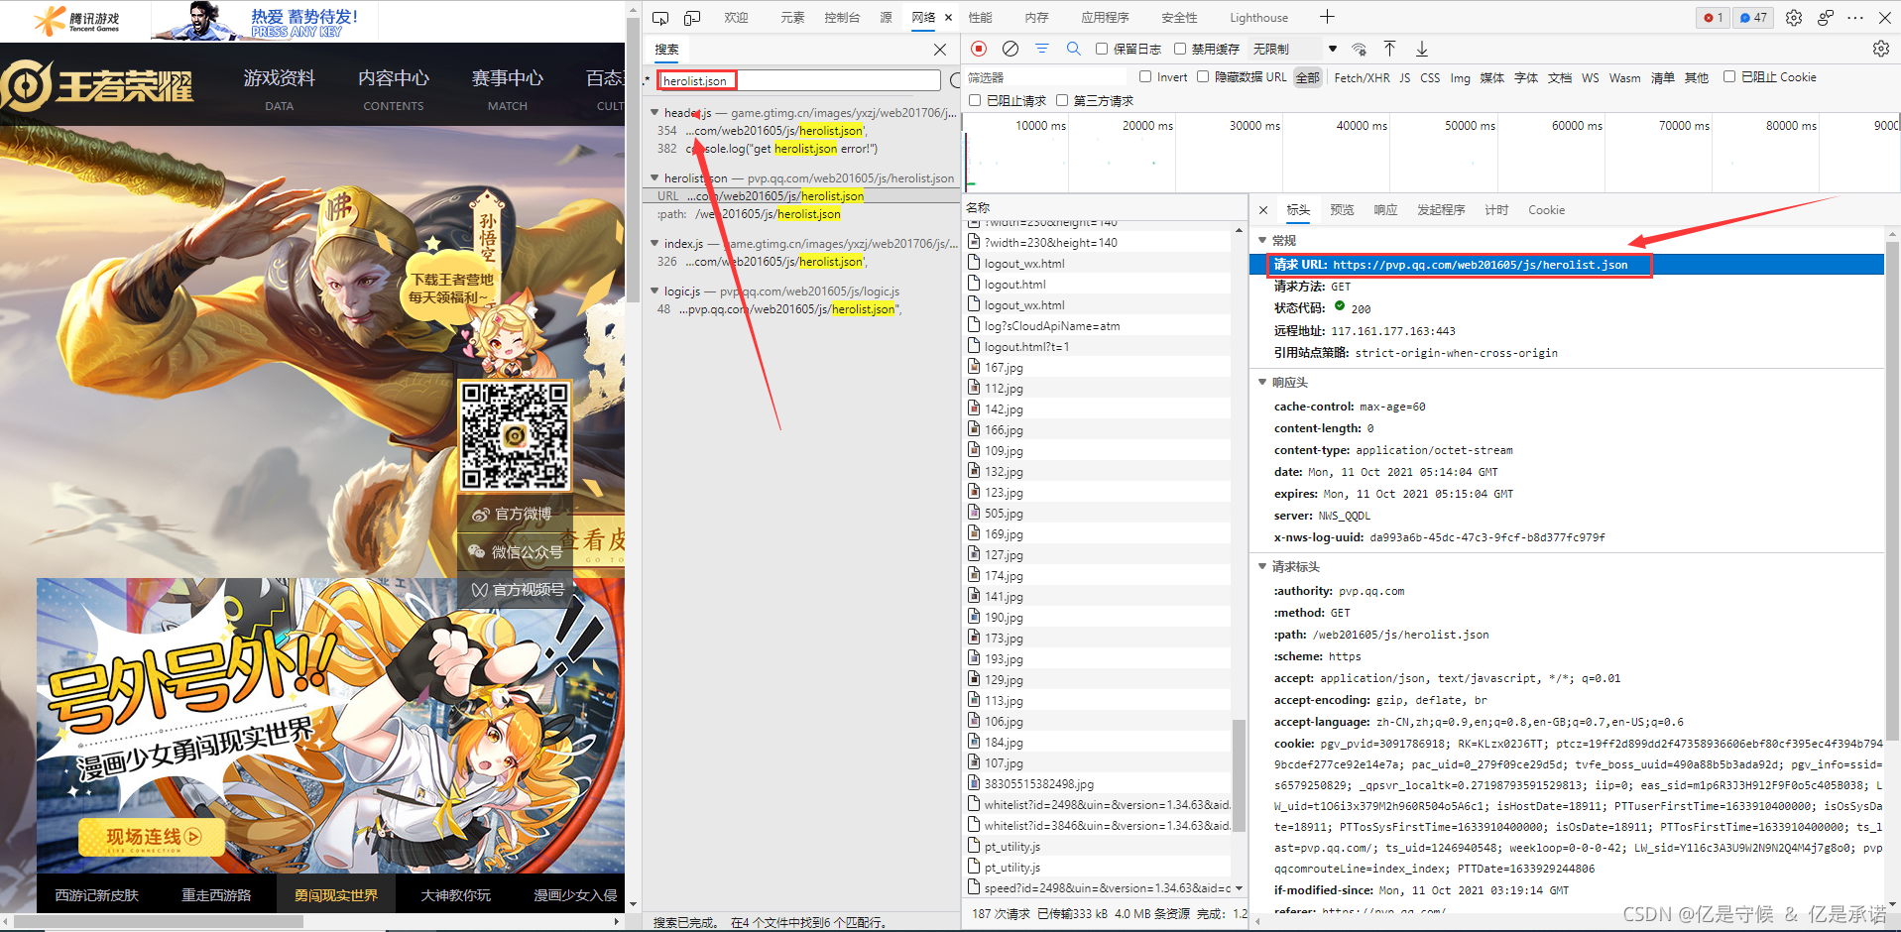Open network conditions wifi icon

[x=1360, y=49]
